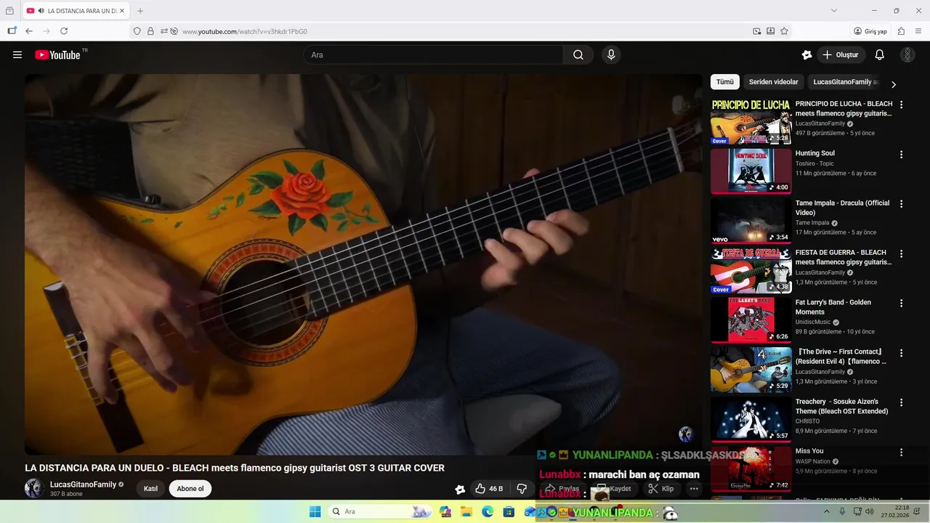
Task: Open more actions ellipsis under video
Action: click(694, 489)
